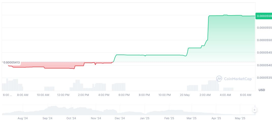
Task: Jump to Sep '24 in range navigator
Action: coord(47,118)
